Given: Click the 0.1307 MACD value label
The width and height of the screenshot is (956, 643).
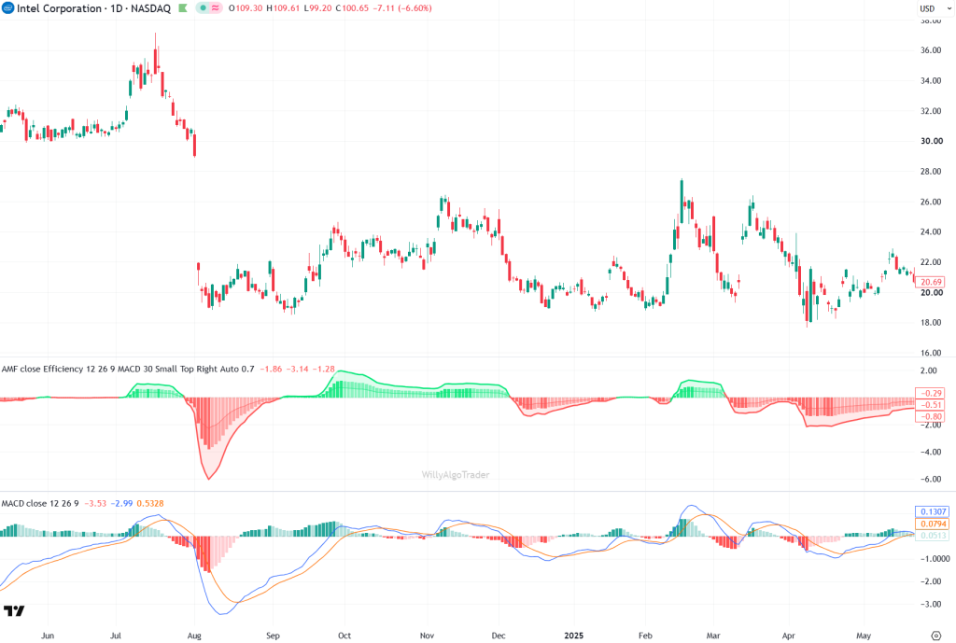Looking at the screenshot, I should point(933,512).
